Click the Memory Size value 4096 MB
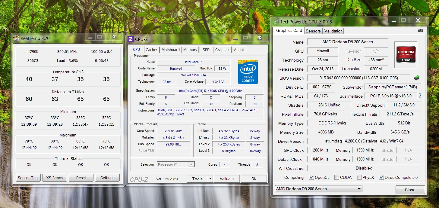This screenshot has width=439, height=208. point(326,132)
